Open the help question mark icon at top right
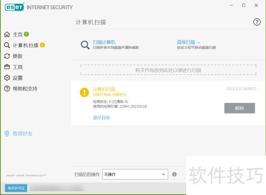This screenshot has width=266, height=195. pyautogui.click(x=257, y=22)
